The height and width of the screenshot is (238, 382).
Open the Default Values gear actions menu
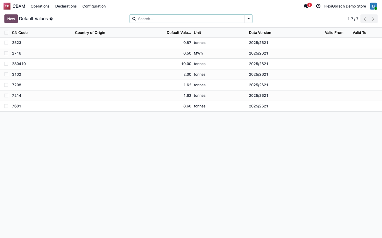point(51,19)
